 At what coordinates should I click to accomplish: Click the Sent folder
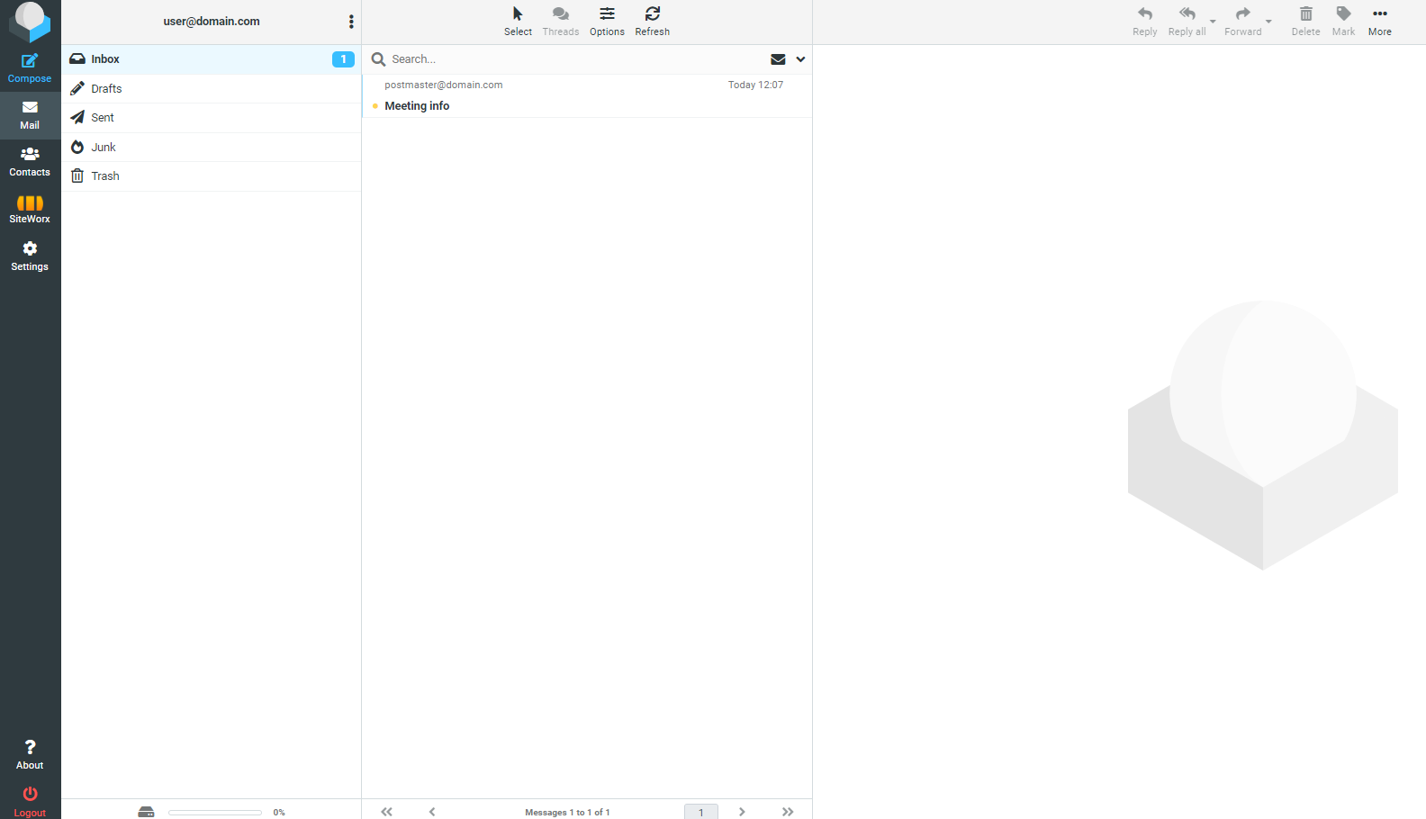[103, 118]
